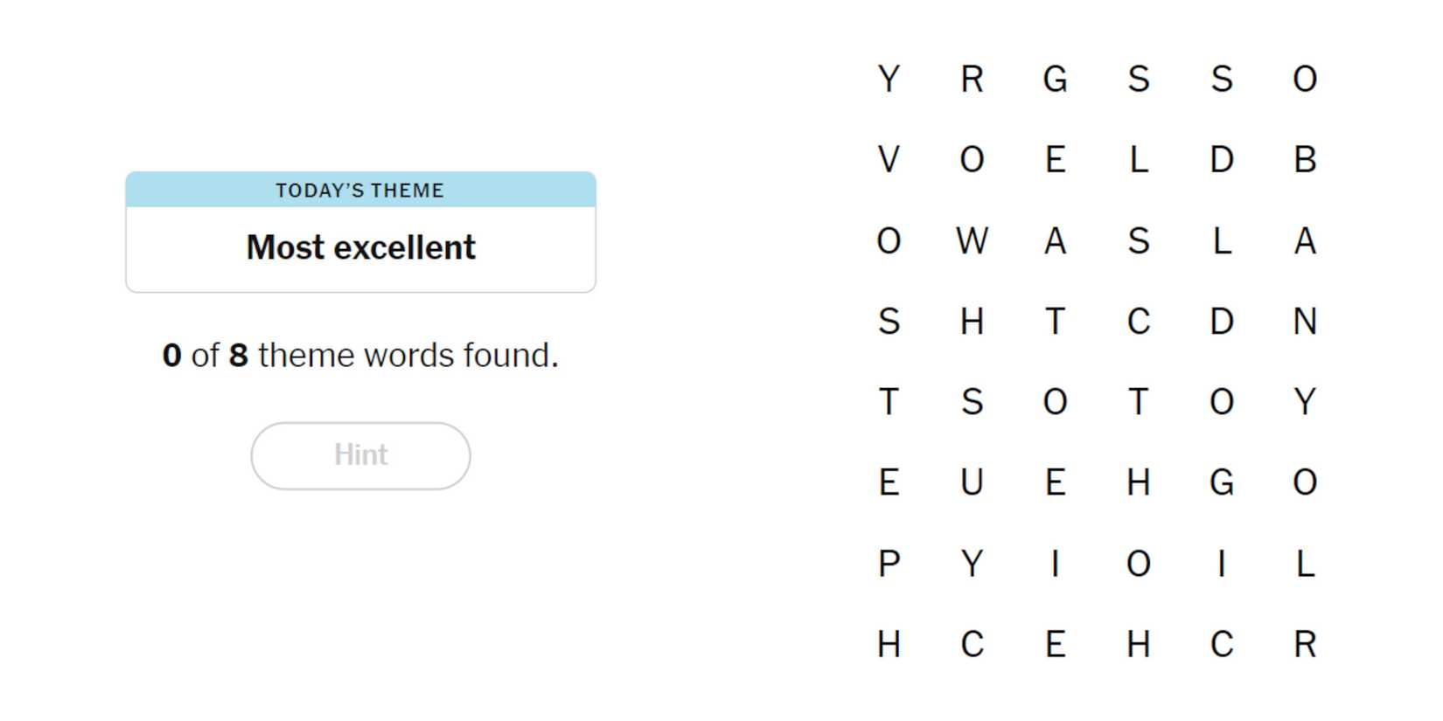Select the T between H and C

[x=1055, y=322]
